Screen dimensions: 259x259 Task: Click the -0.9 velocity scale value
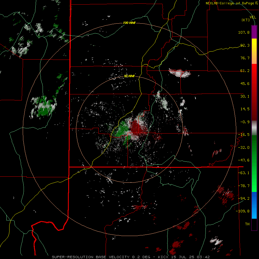(x=245, y=122)
